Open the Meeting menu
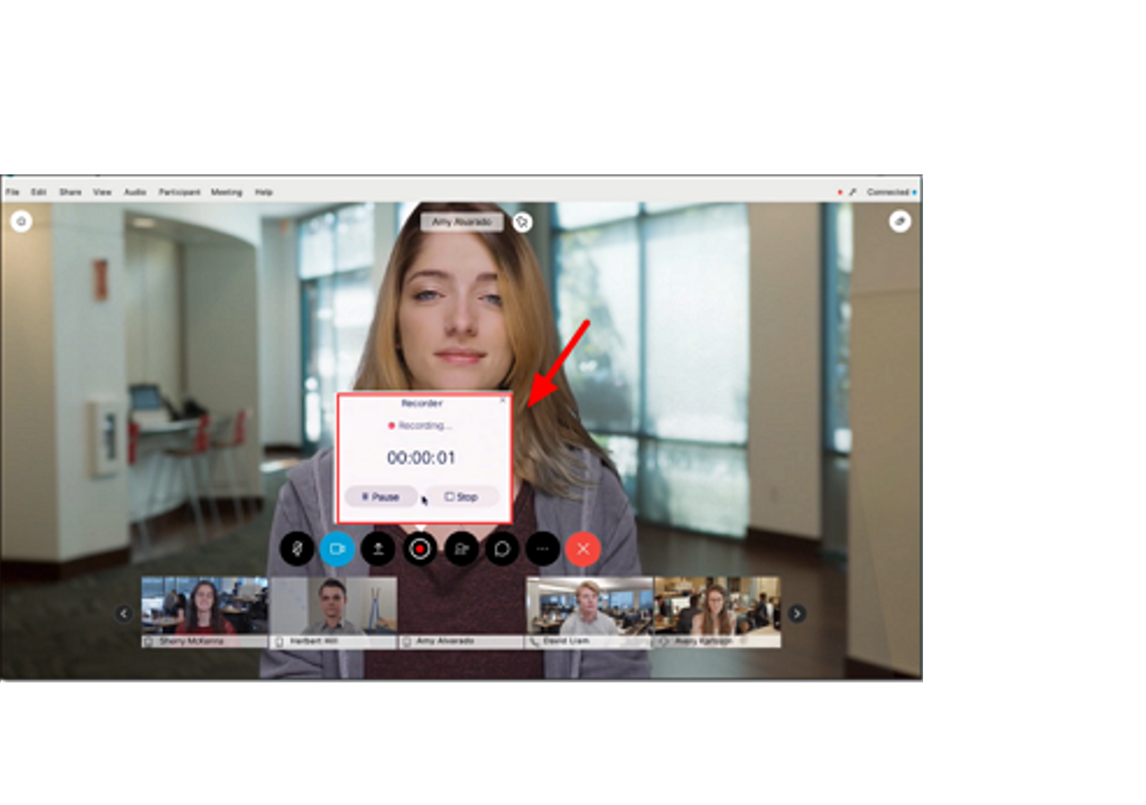 [227, 191]
